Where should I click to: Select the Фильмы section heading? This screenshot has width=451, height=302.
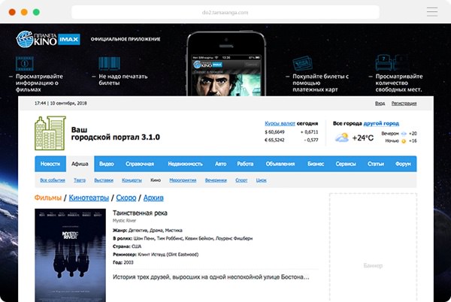pyautogui.click(x=48, y=198)
